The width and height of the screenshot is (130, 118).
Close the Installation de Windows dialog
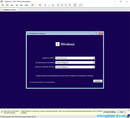[101, 33]
